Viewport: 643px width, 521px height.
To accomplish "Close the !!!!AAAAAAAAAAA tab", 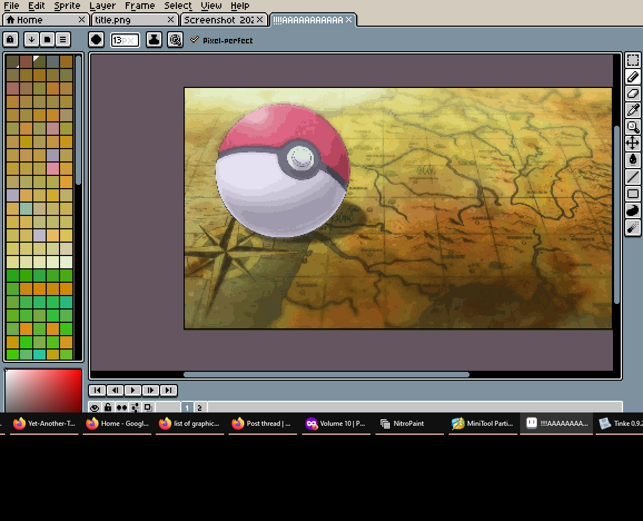I will tap(349, 19).
